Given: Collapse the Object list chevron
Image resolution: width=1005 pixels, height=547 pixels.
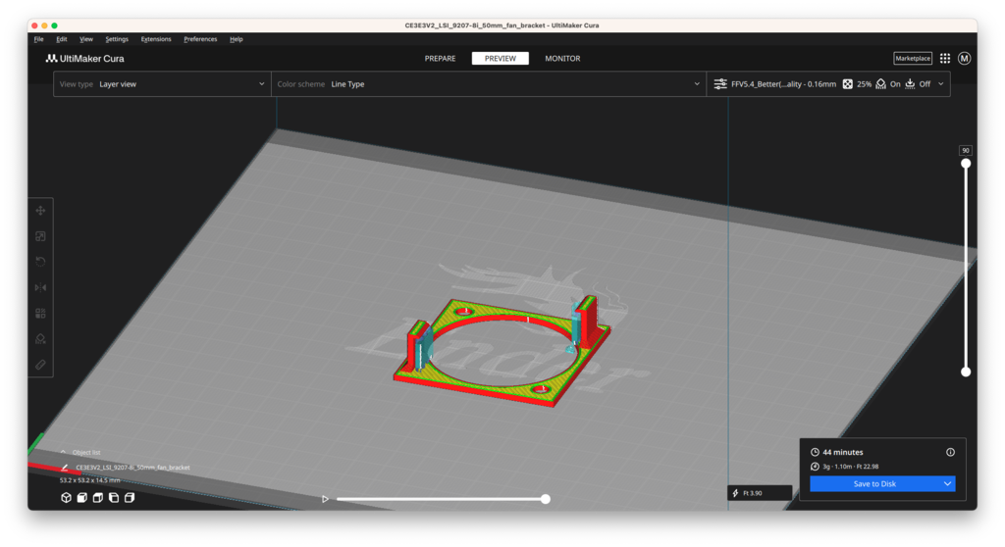Looking at the screenshot, I should [x=63, y=452].
